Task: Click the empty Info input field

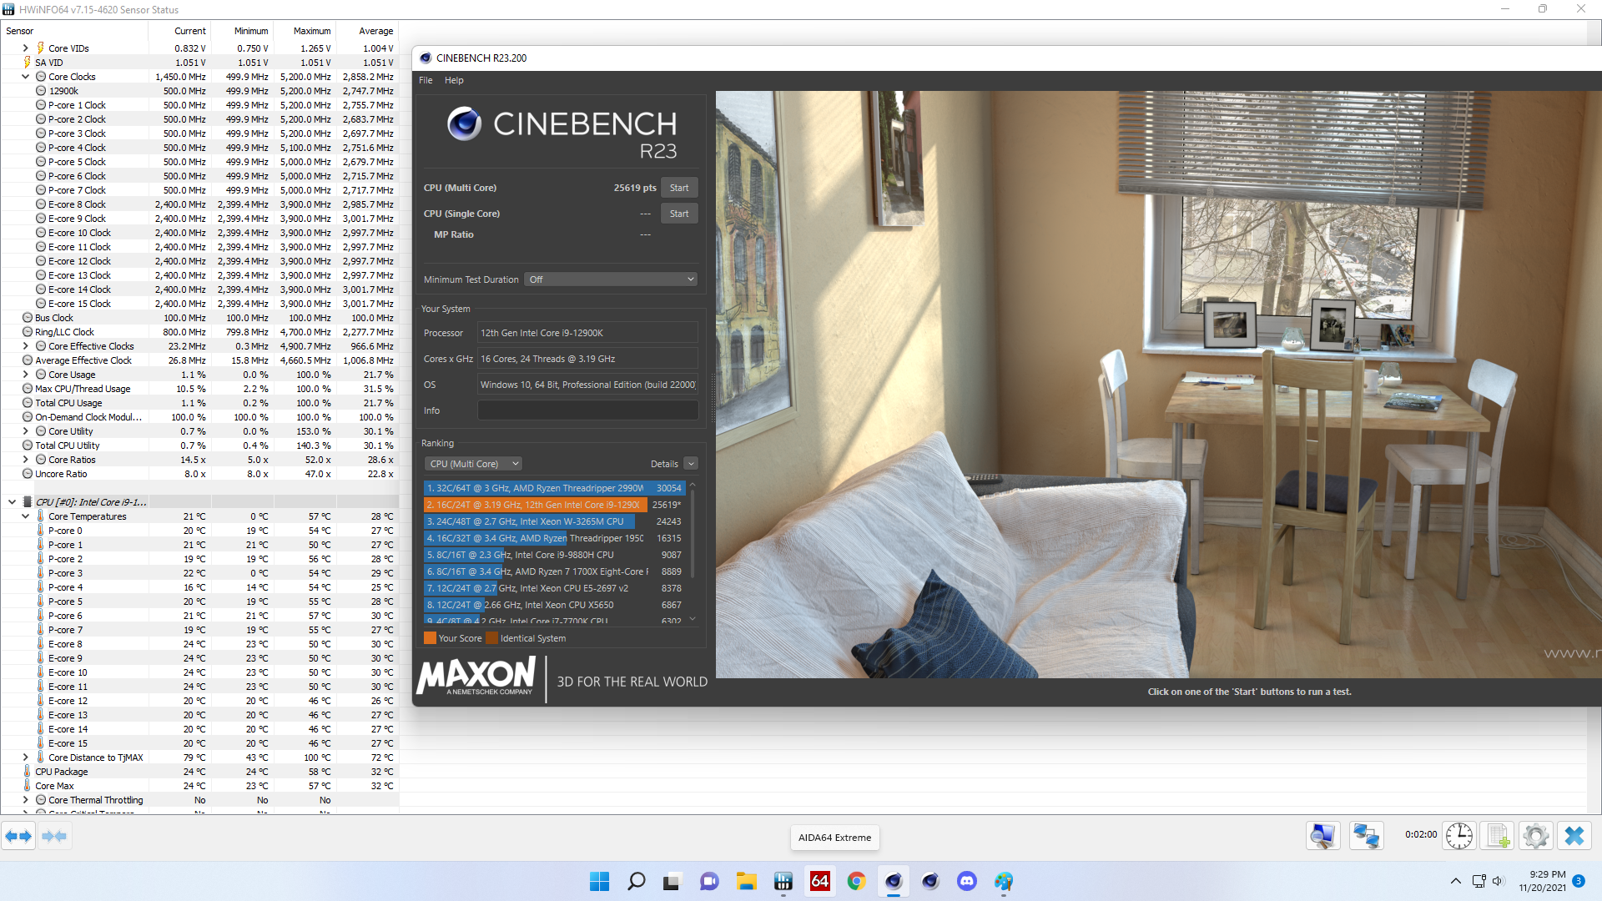Action: coord(587,410)
